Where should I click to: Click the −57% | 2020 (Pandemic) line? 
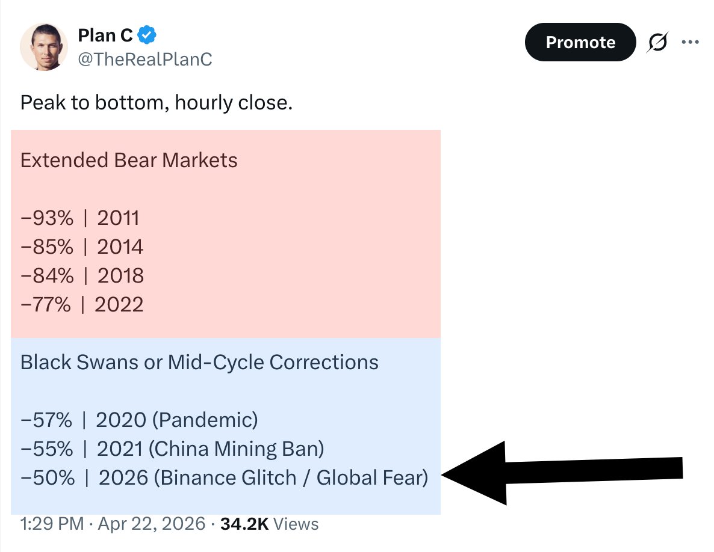pyautogui.click(x=139, y=420)
